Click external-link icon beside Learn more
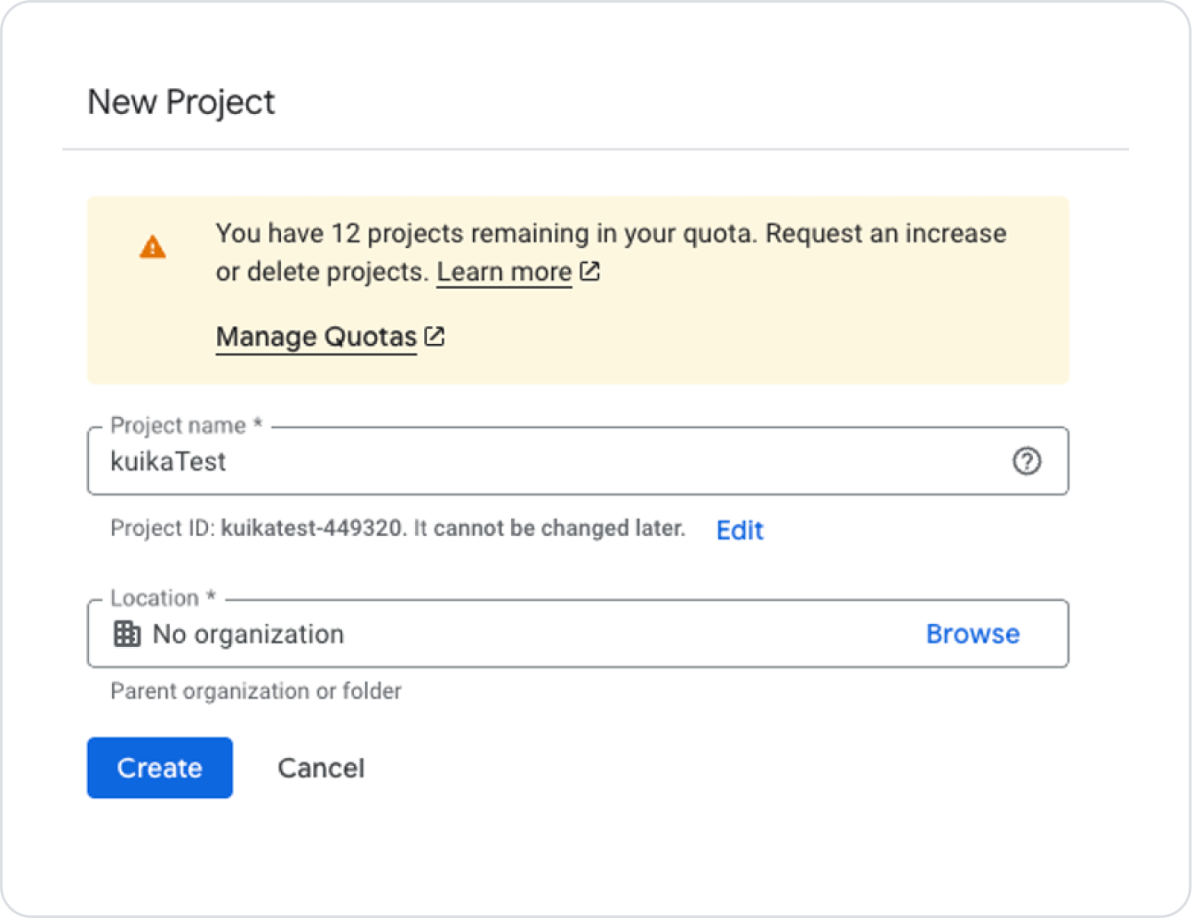1192x918 pixels. pos(590,271)
